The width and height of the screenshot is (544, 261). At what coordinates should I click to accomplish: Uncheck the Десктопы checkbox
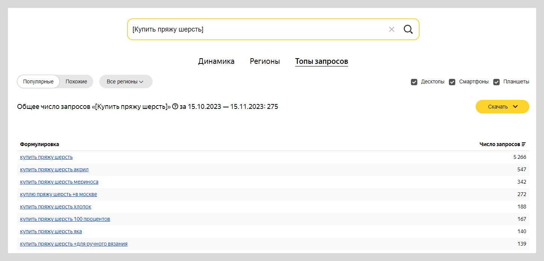414,82
